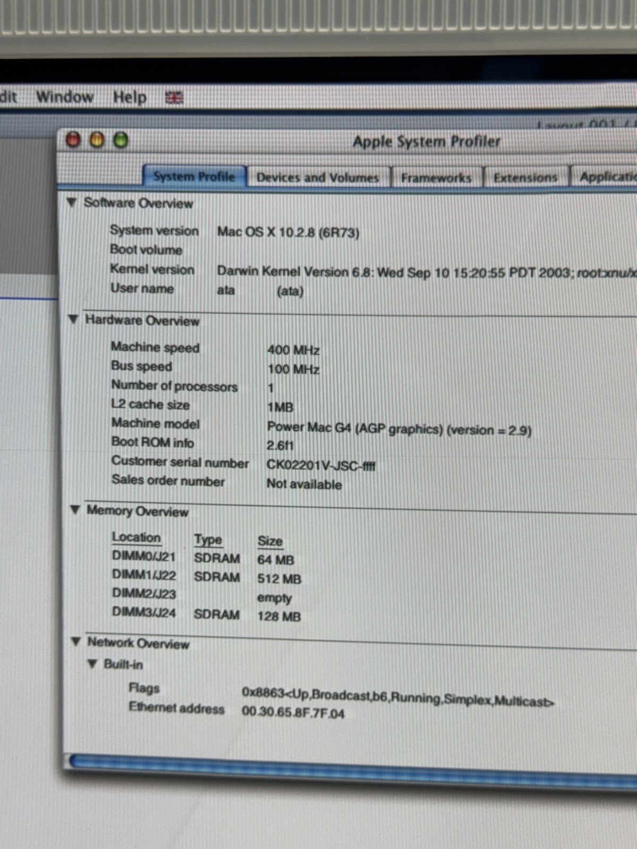Viewport: 637px width, 849px height.
Task: Click the Size column header
Action: tap(270, 541)
